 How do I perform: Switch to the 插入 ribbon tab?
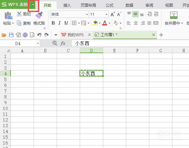(67, 5)
